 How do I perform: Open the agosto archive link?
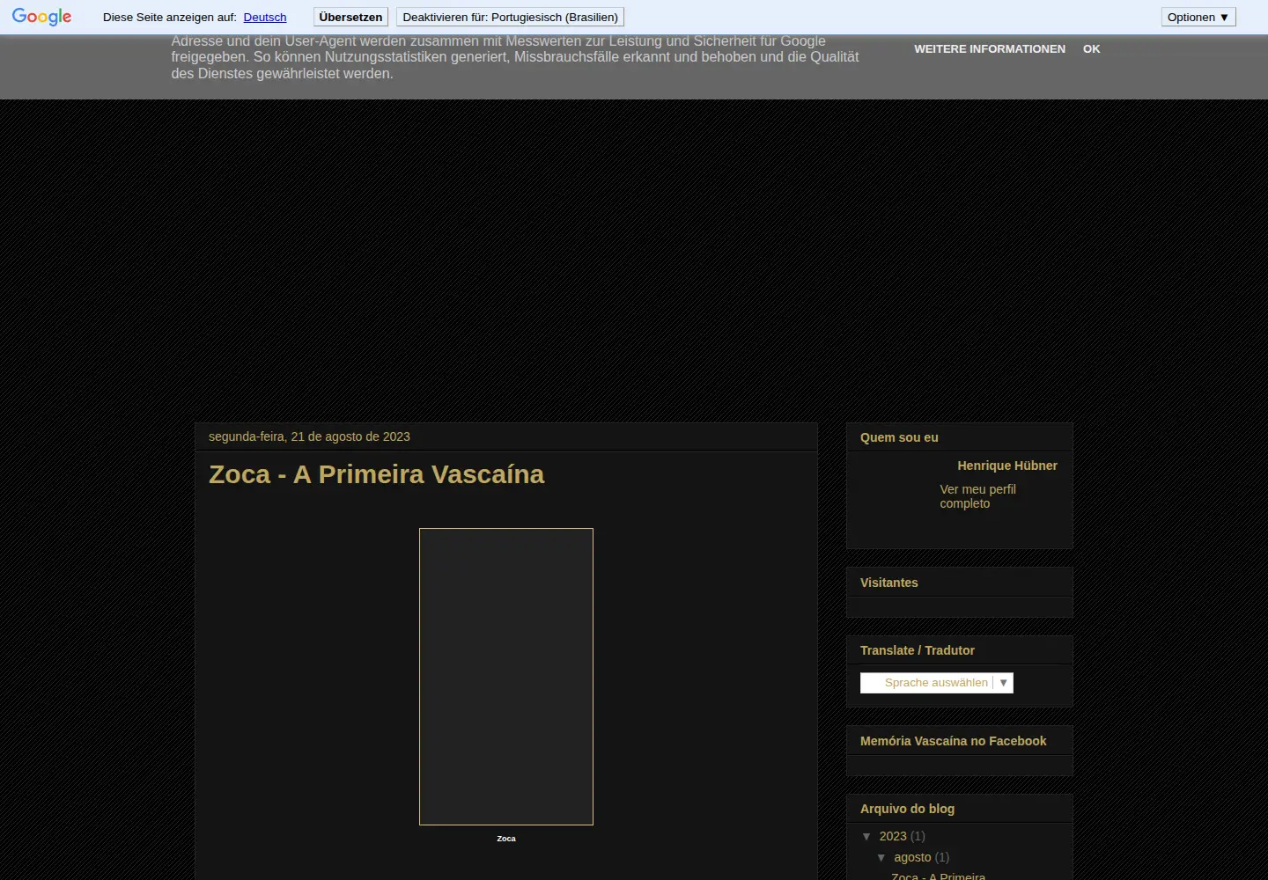tap(912, 857)
